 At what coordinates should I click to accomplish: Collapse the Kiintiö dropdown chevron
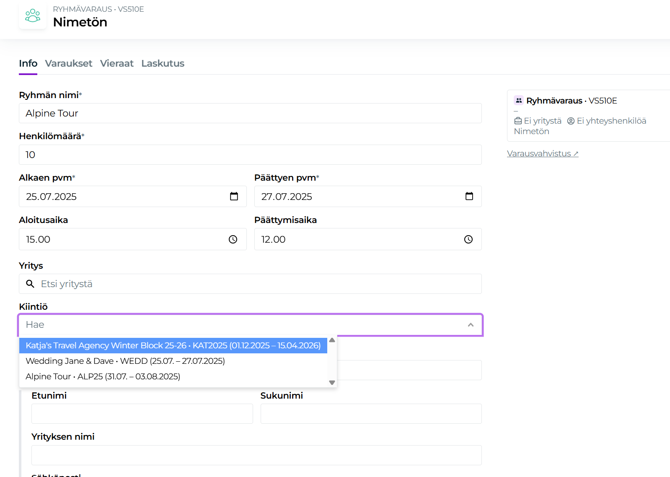click(471, 325)
